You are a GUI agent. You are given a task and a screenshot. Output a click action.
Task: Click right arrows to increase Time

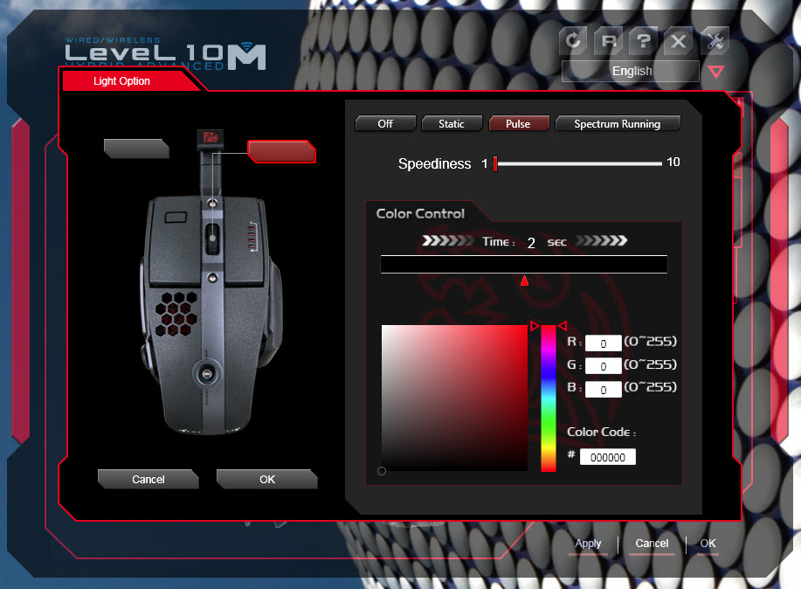[x=601, y=241]
